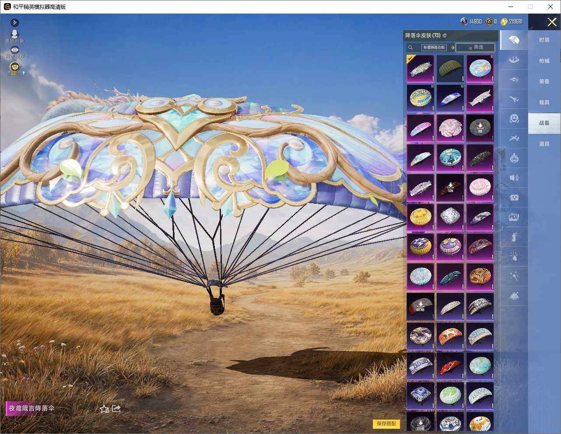Select the fire extinguisher category icon
Screen dimensions: 561x434
coord(514,237)
